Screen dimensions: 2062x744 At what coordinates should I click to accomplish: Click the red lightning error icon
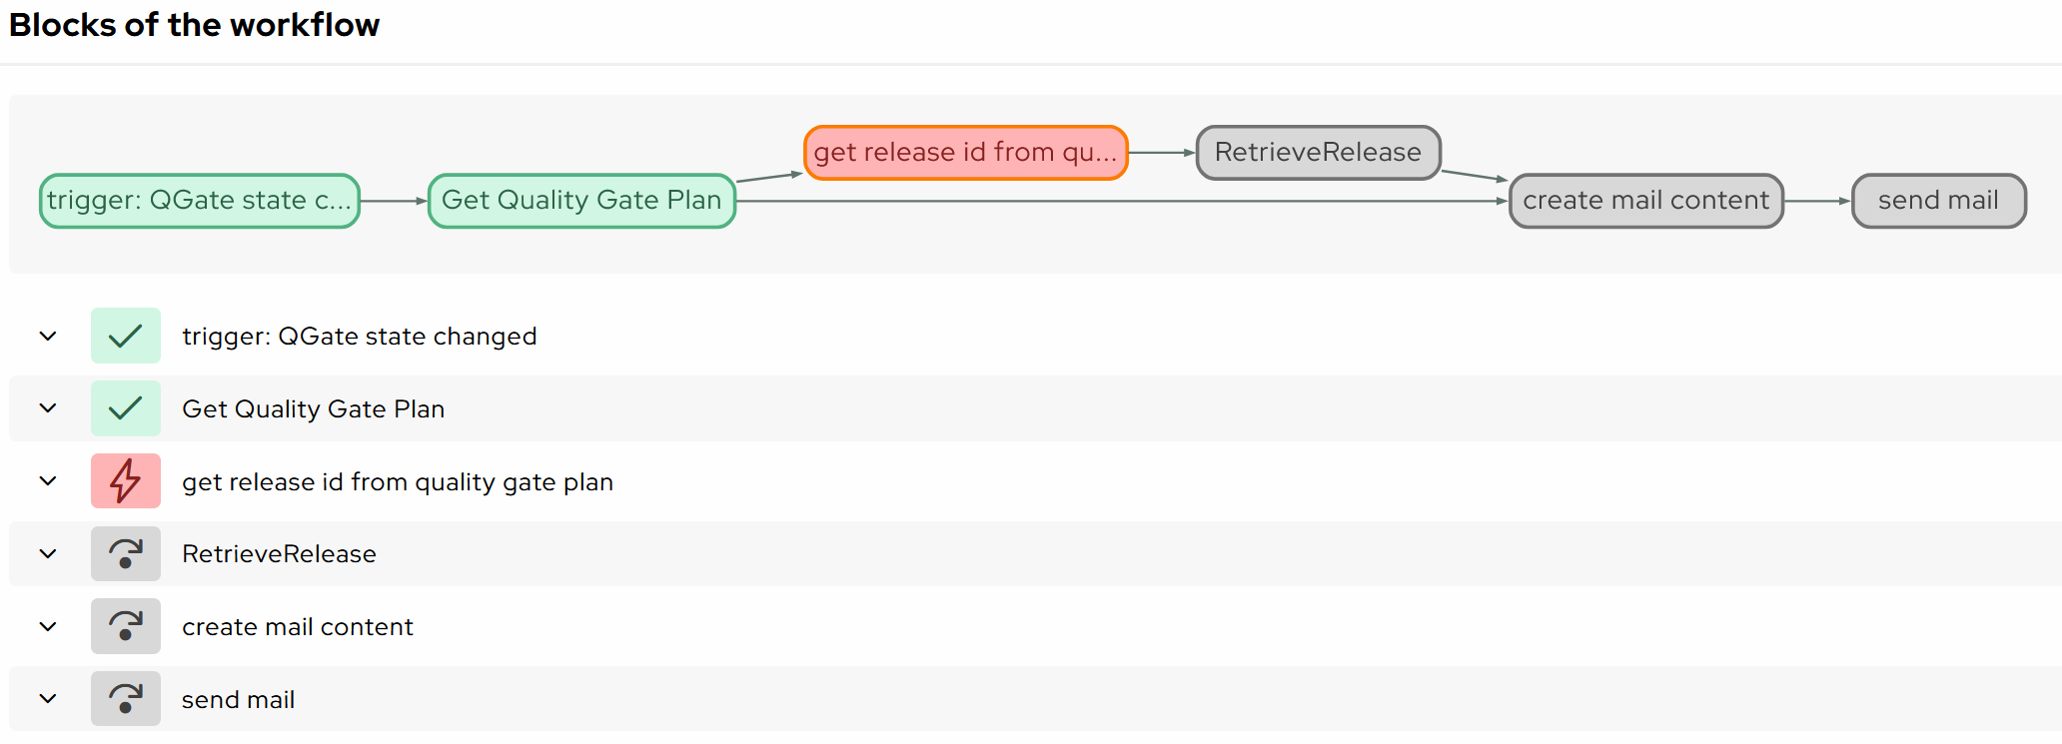pos(125,481)
